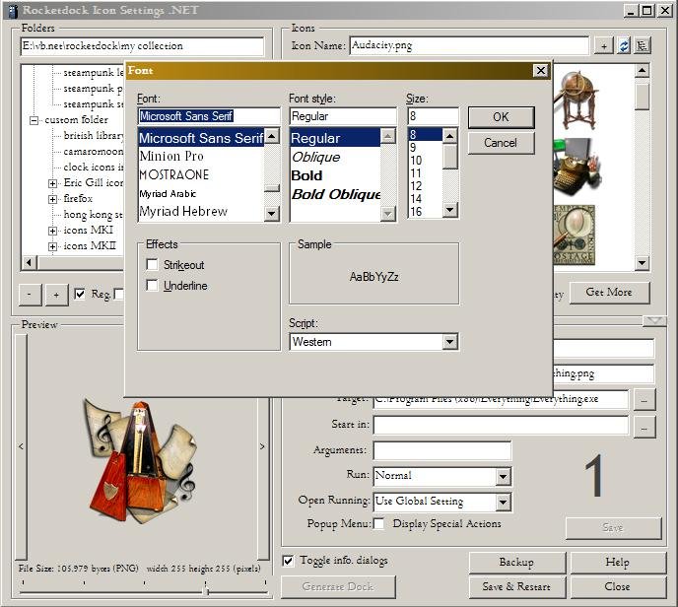Screen dimensions: 678x607
Task: Select hong kong tree item
Action: 93,215
